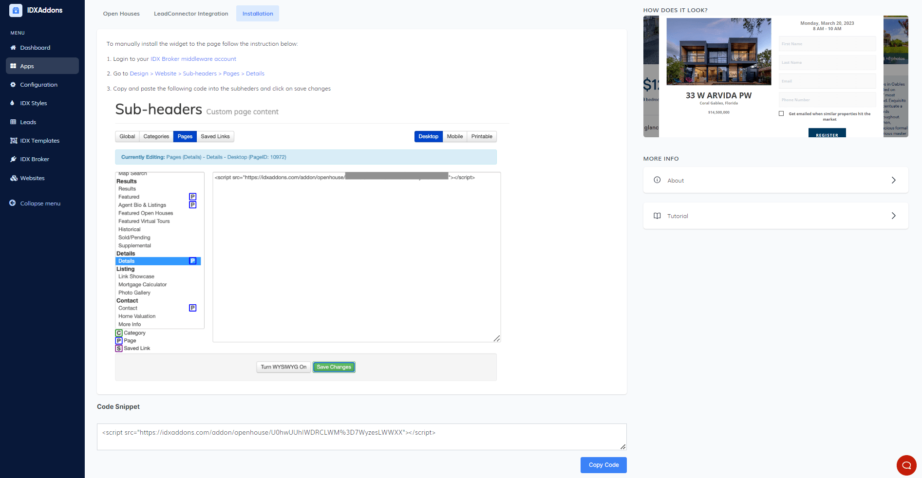Expand the Tutorial row chevron
This screenshot has height=478, width=922.
pyautogui.click(x=893, y=216)
